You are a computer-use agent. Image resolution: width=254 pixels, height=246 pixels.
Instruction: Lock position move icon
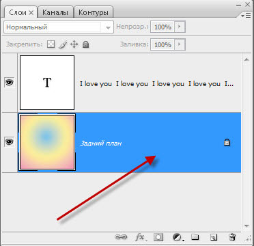[74, 44]
